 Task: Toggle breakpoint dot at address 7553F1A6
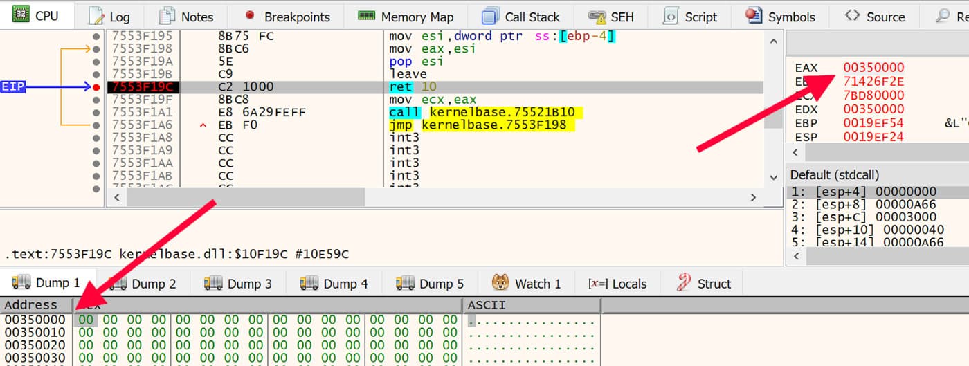click(x=96, y=125)
